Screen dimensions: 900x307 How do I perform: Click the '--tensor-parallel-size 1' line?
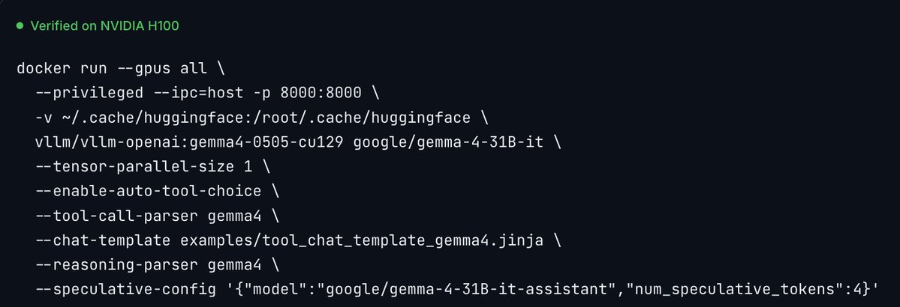pyautogui.click(x=143, y=167)
